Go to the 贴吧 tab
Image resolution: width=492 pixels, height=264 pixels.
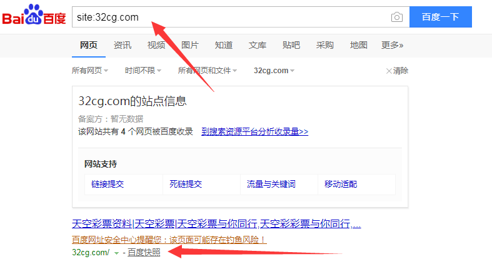(291, 46)
